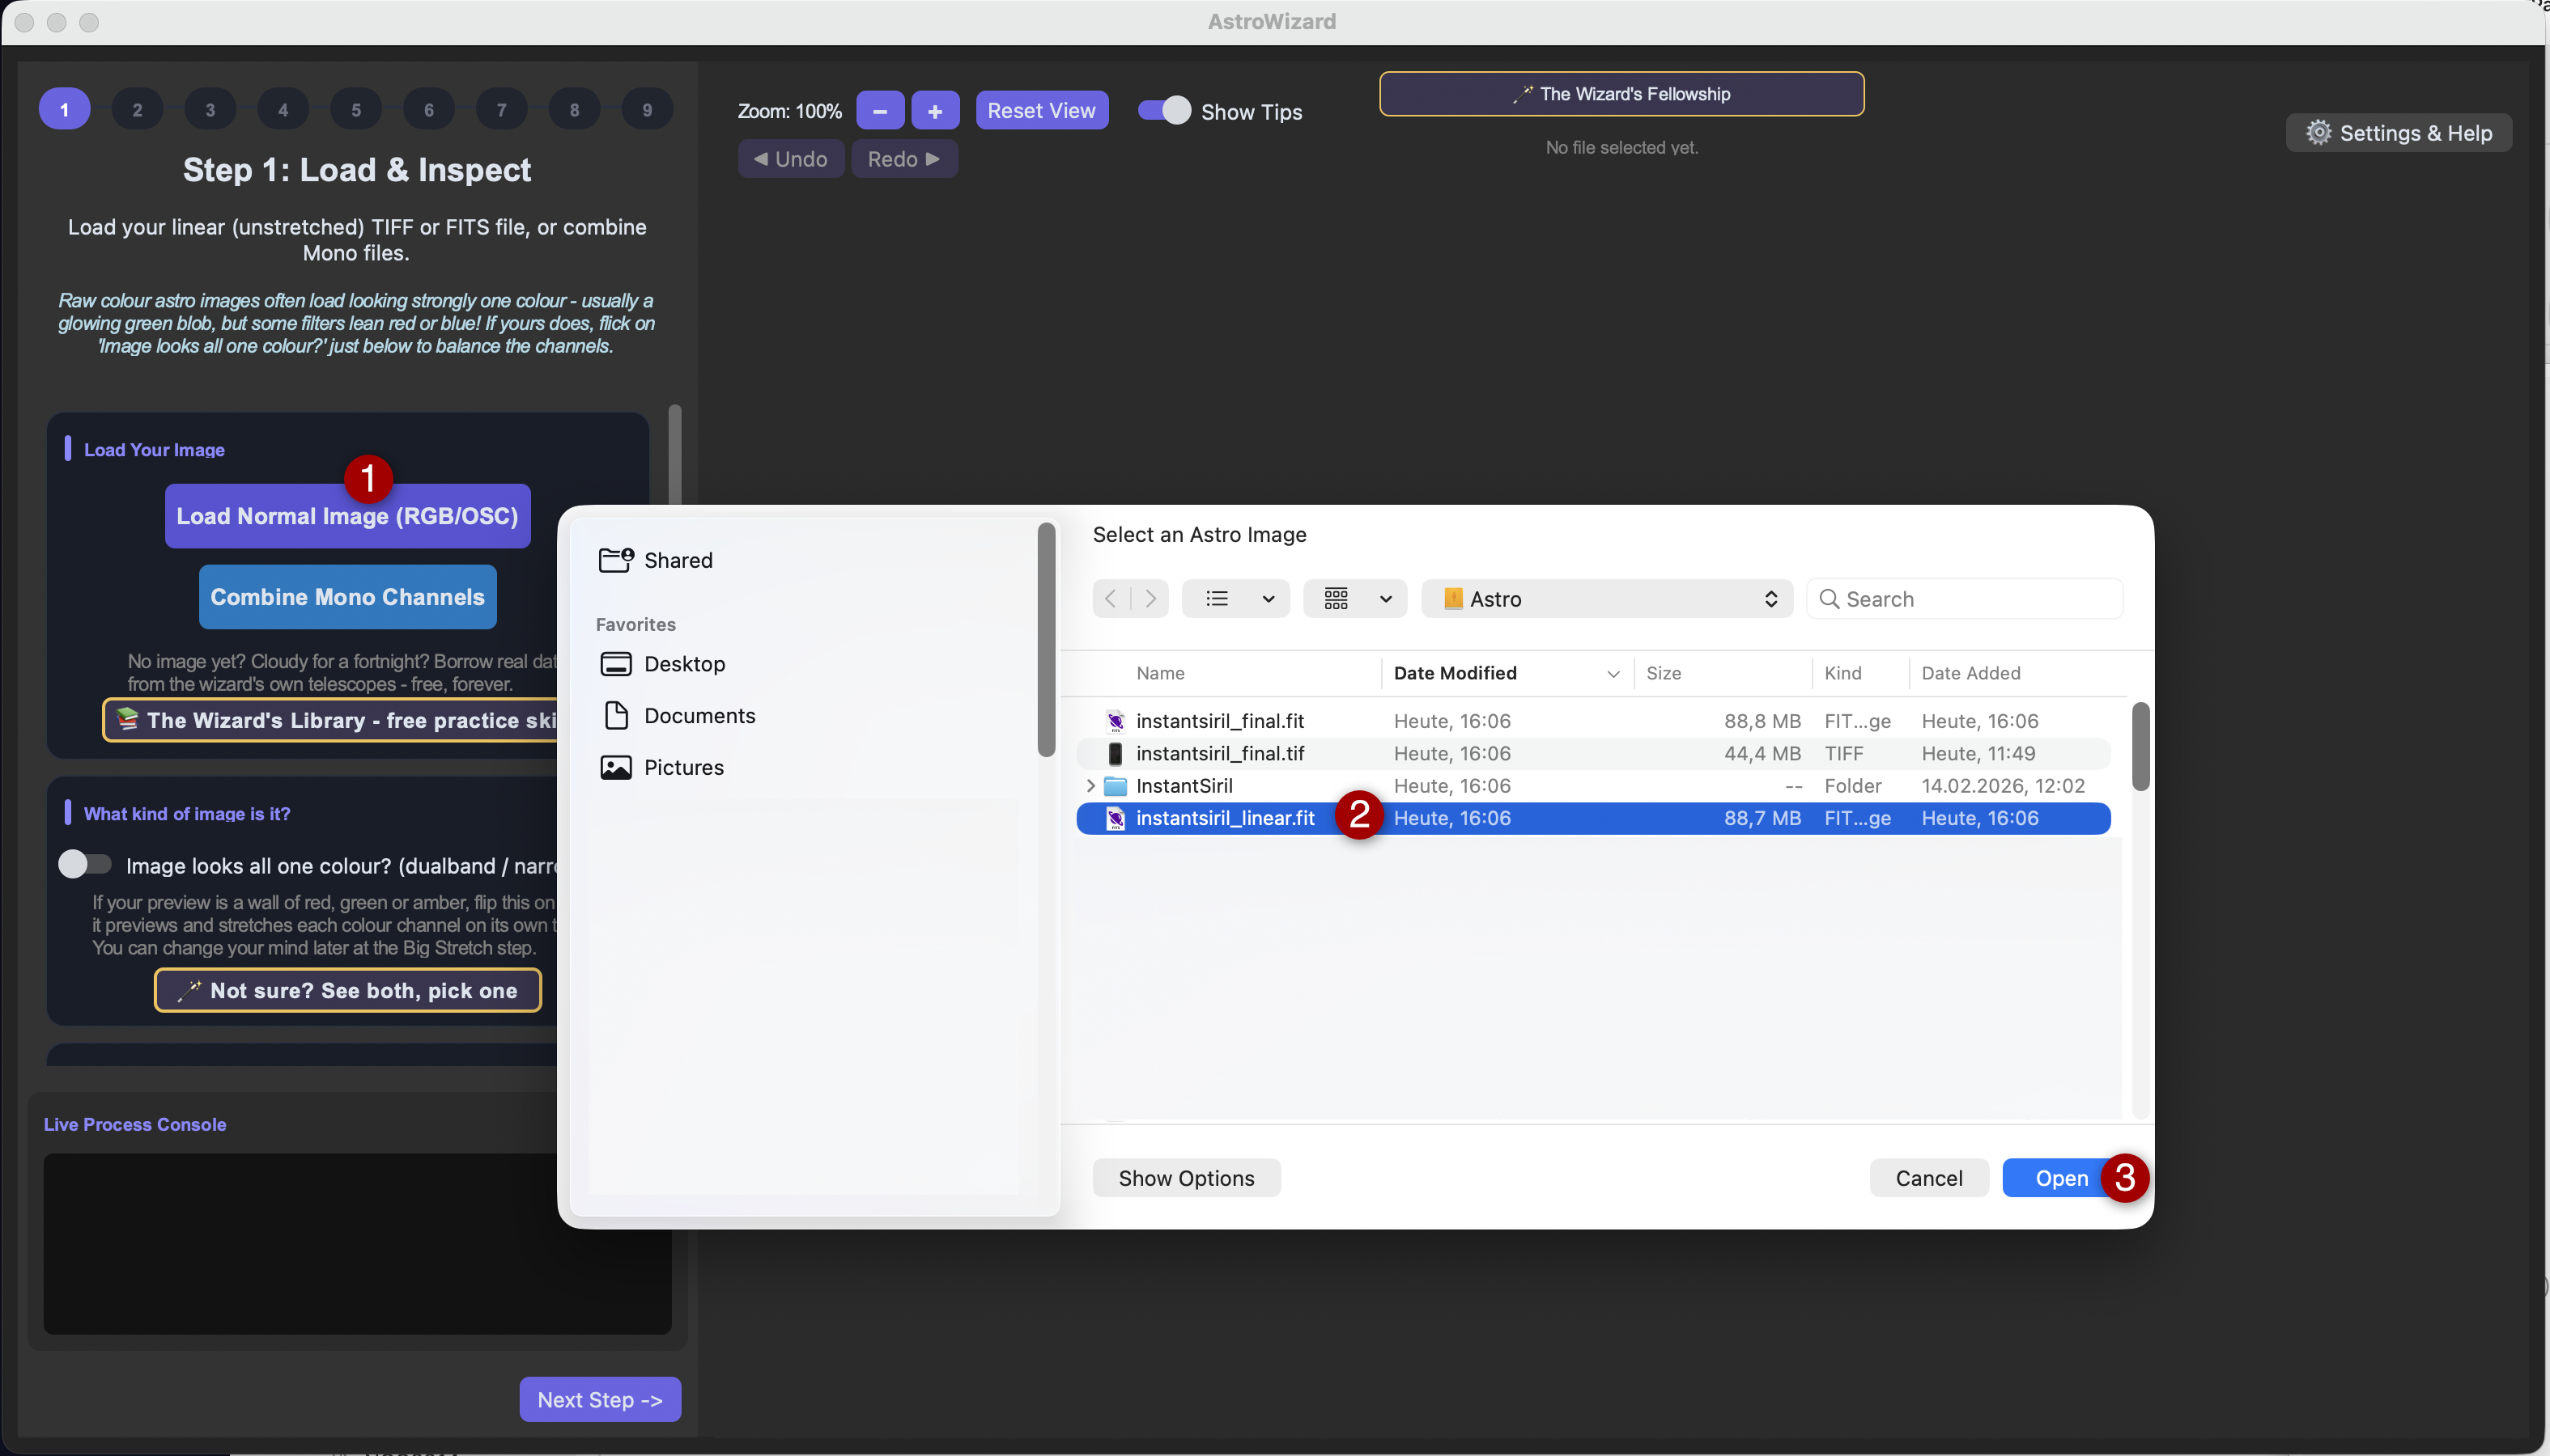Viewport: 2550px width, 1456px height.
Task: Click Combine Mono Channels button
Action: point(347,597)
